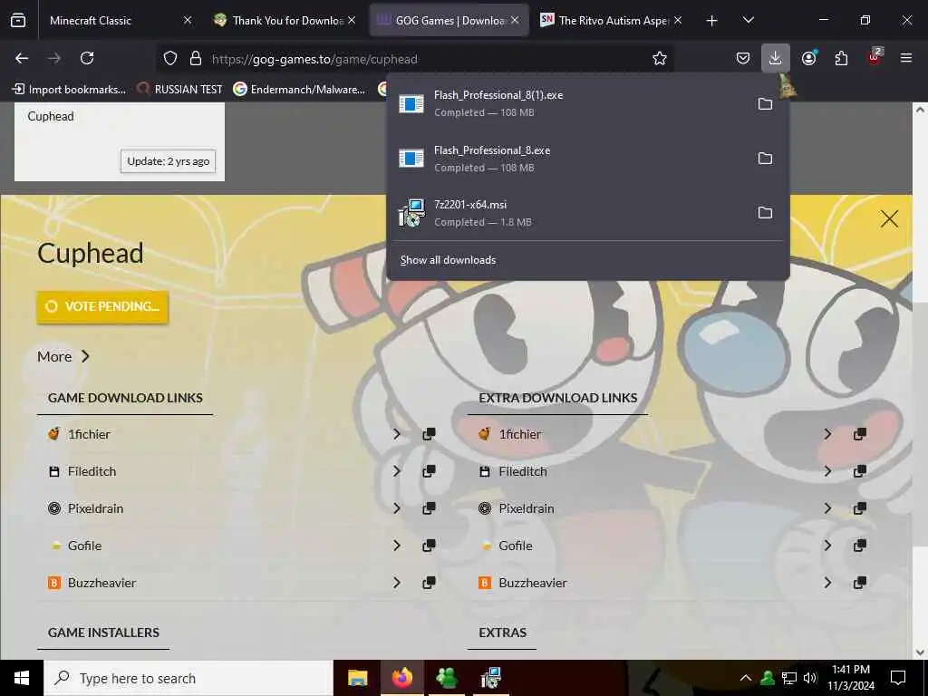Expand extra Pixeldrain link arrow
This screenshot has height=696, width=928.
[827, 508]
